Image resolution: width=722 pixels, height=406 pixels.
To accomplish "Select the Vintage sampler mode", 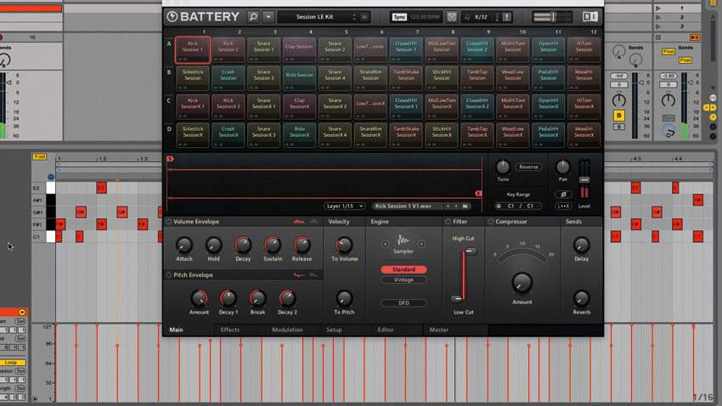I will [x=403, y=279].
